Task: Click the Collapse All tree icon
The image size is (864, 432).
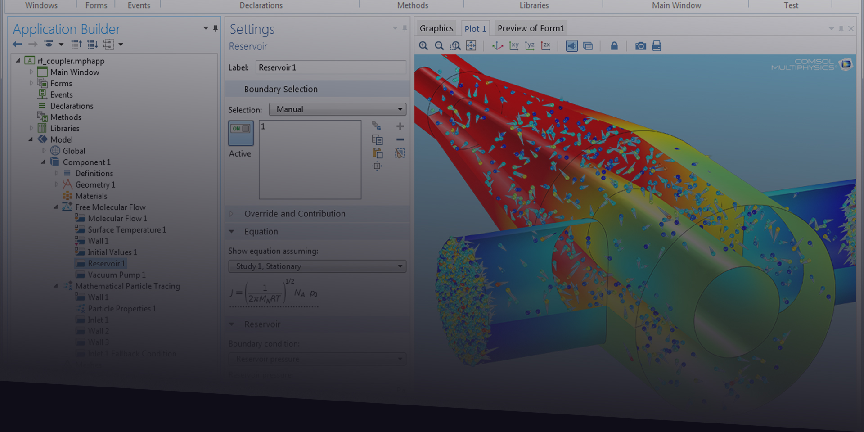Action: (77, 44)
